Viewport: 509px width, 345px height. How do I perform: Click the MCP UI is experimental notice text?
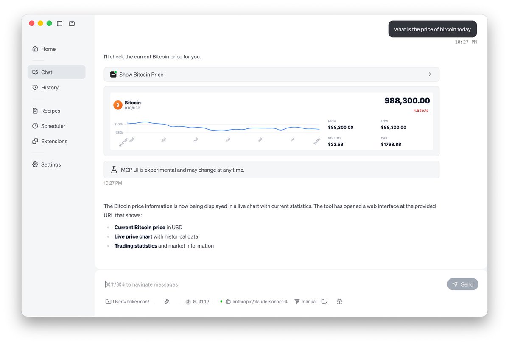pyautogui.click(x=182, y=170)
